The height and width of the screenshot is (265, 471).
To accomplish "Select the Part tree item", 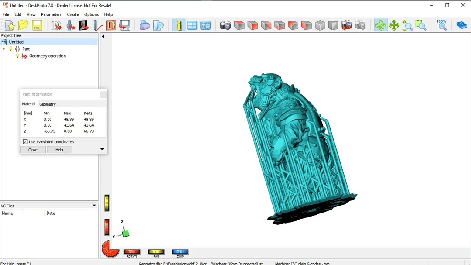I will coord(26,49).
